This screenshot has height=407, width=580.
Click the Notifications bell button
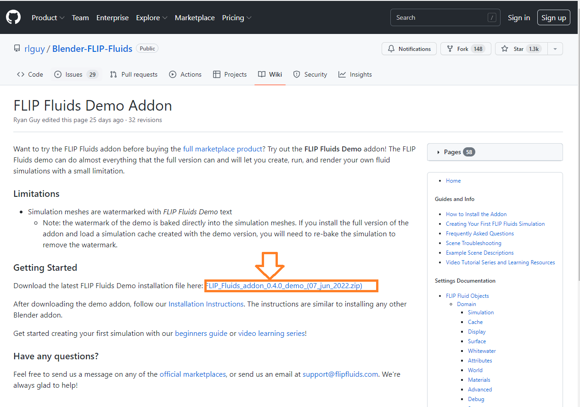[x=409, y=49]
